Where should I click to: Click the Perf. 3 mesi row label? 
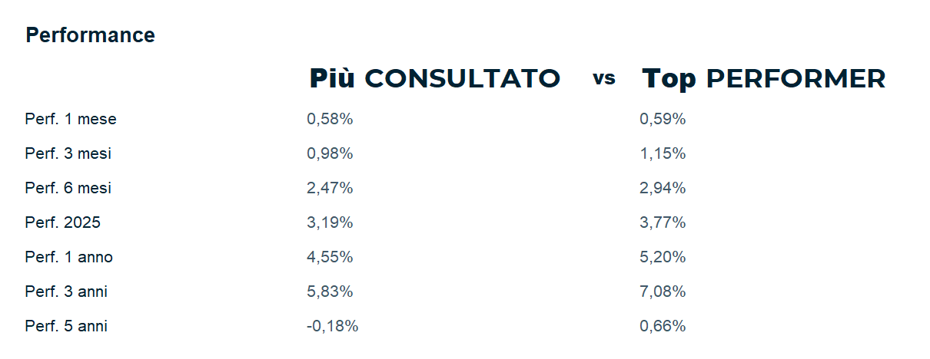tap(68, 153)
